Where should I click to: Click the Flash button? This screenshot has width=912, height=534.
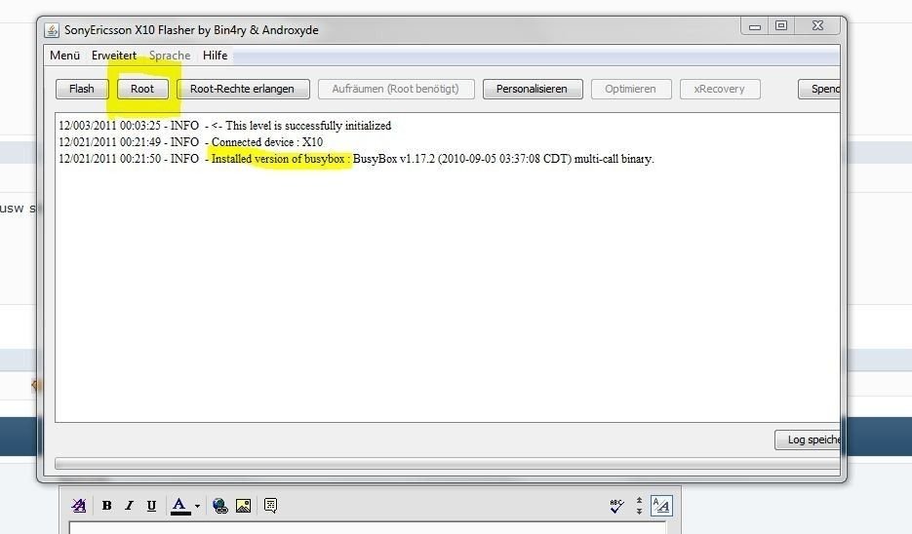pos(82,89)
